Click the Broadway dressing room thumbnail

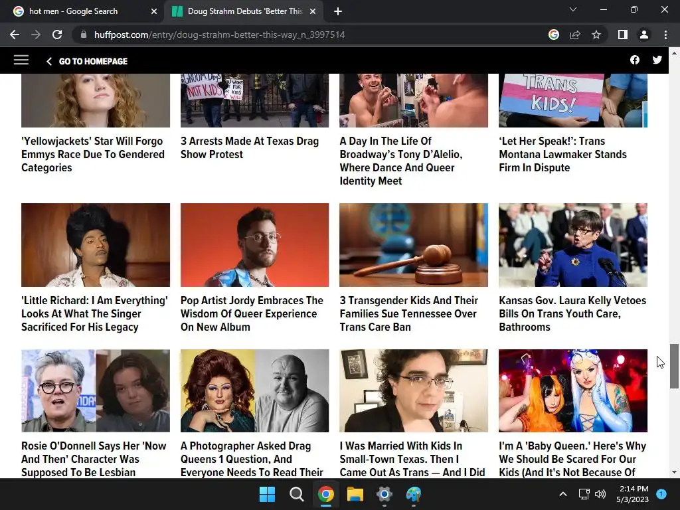(414, 100)
